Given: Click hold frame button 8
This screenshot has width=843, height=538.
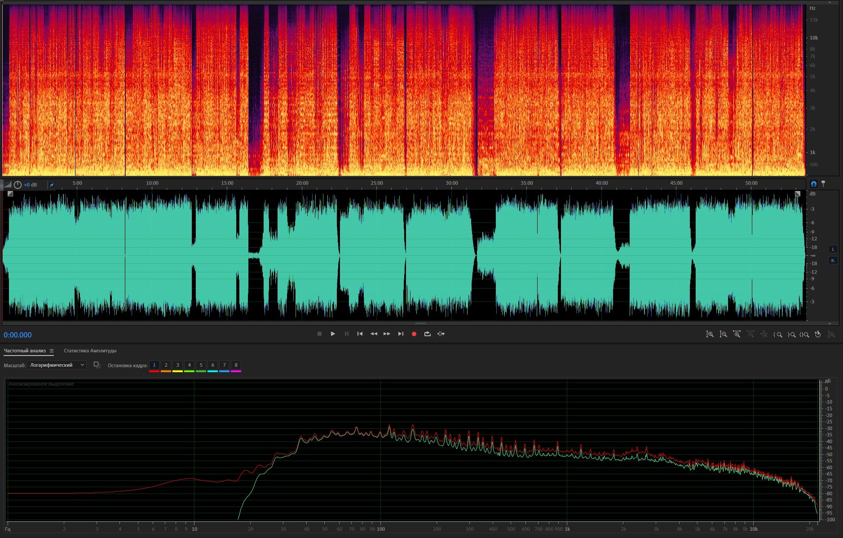Looking at the screenshot, I should coord(236,365).
